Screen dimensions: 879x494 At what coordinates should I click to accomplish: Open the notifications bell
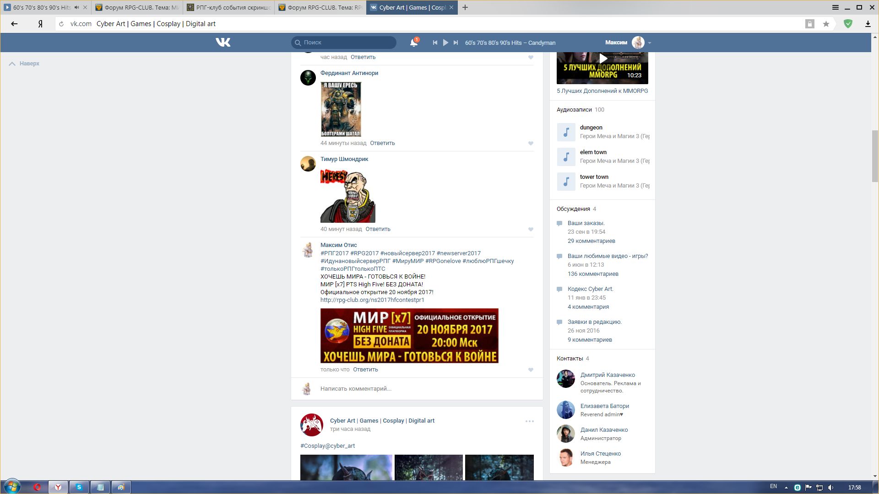pos(413,43)
